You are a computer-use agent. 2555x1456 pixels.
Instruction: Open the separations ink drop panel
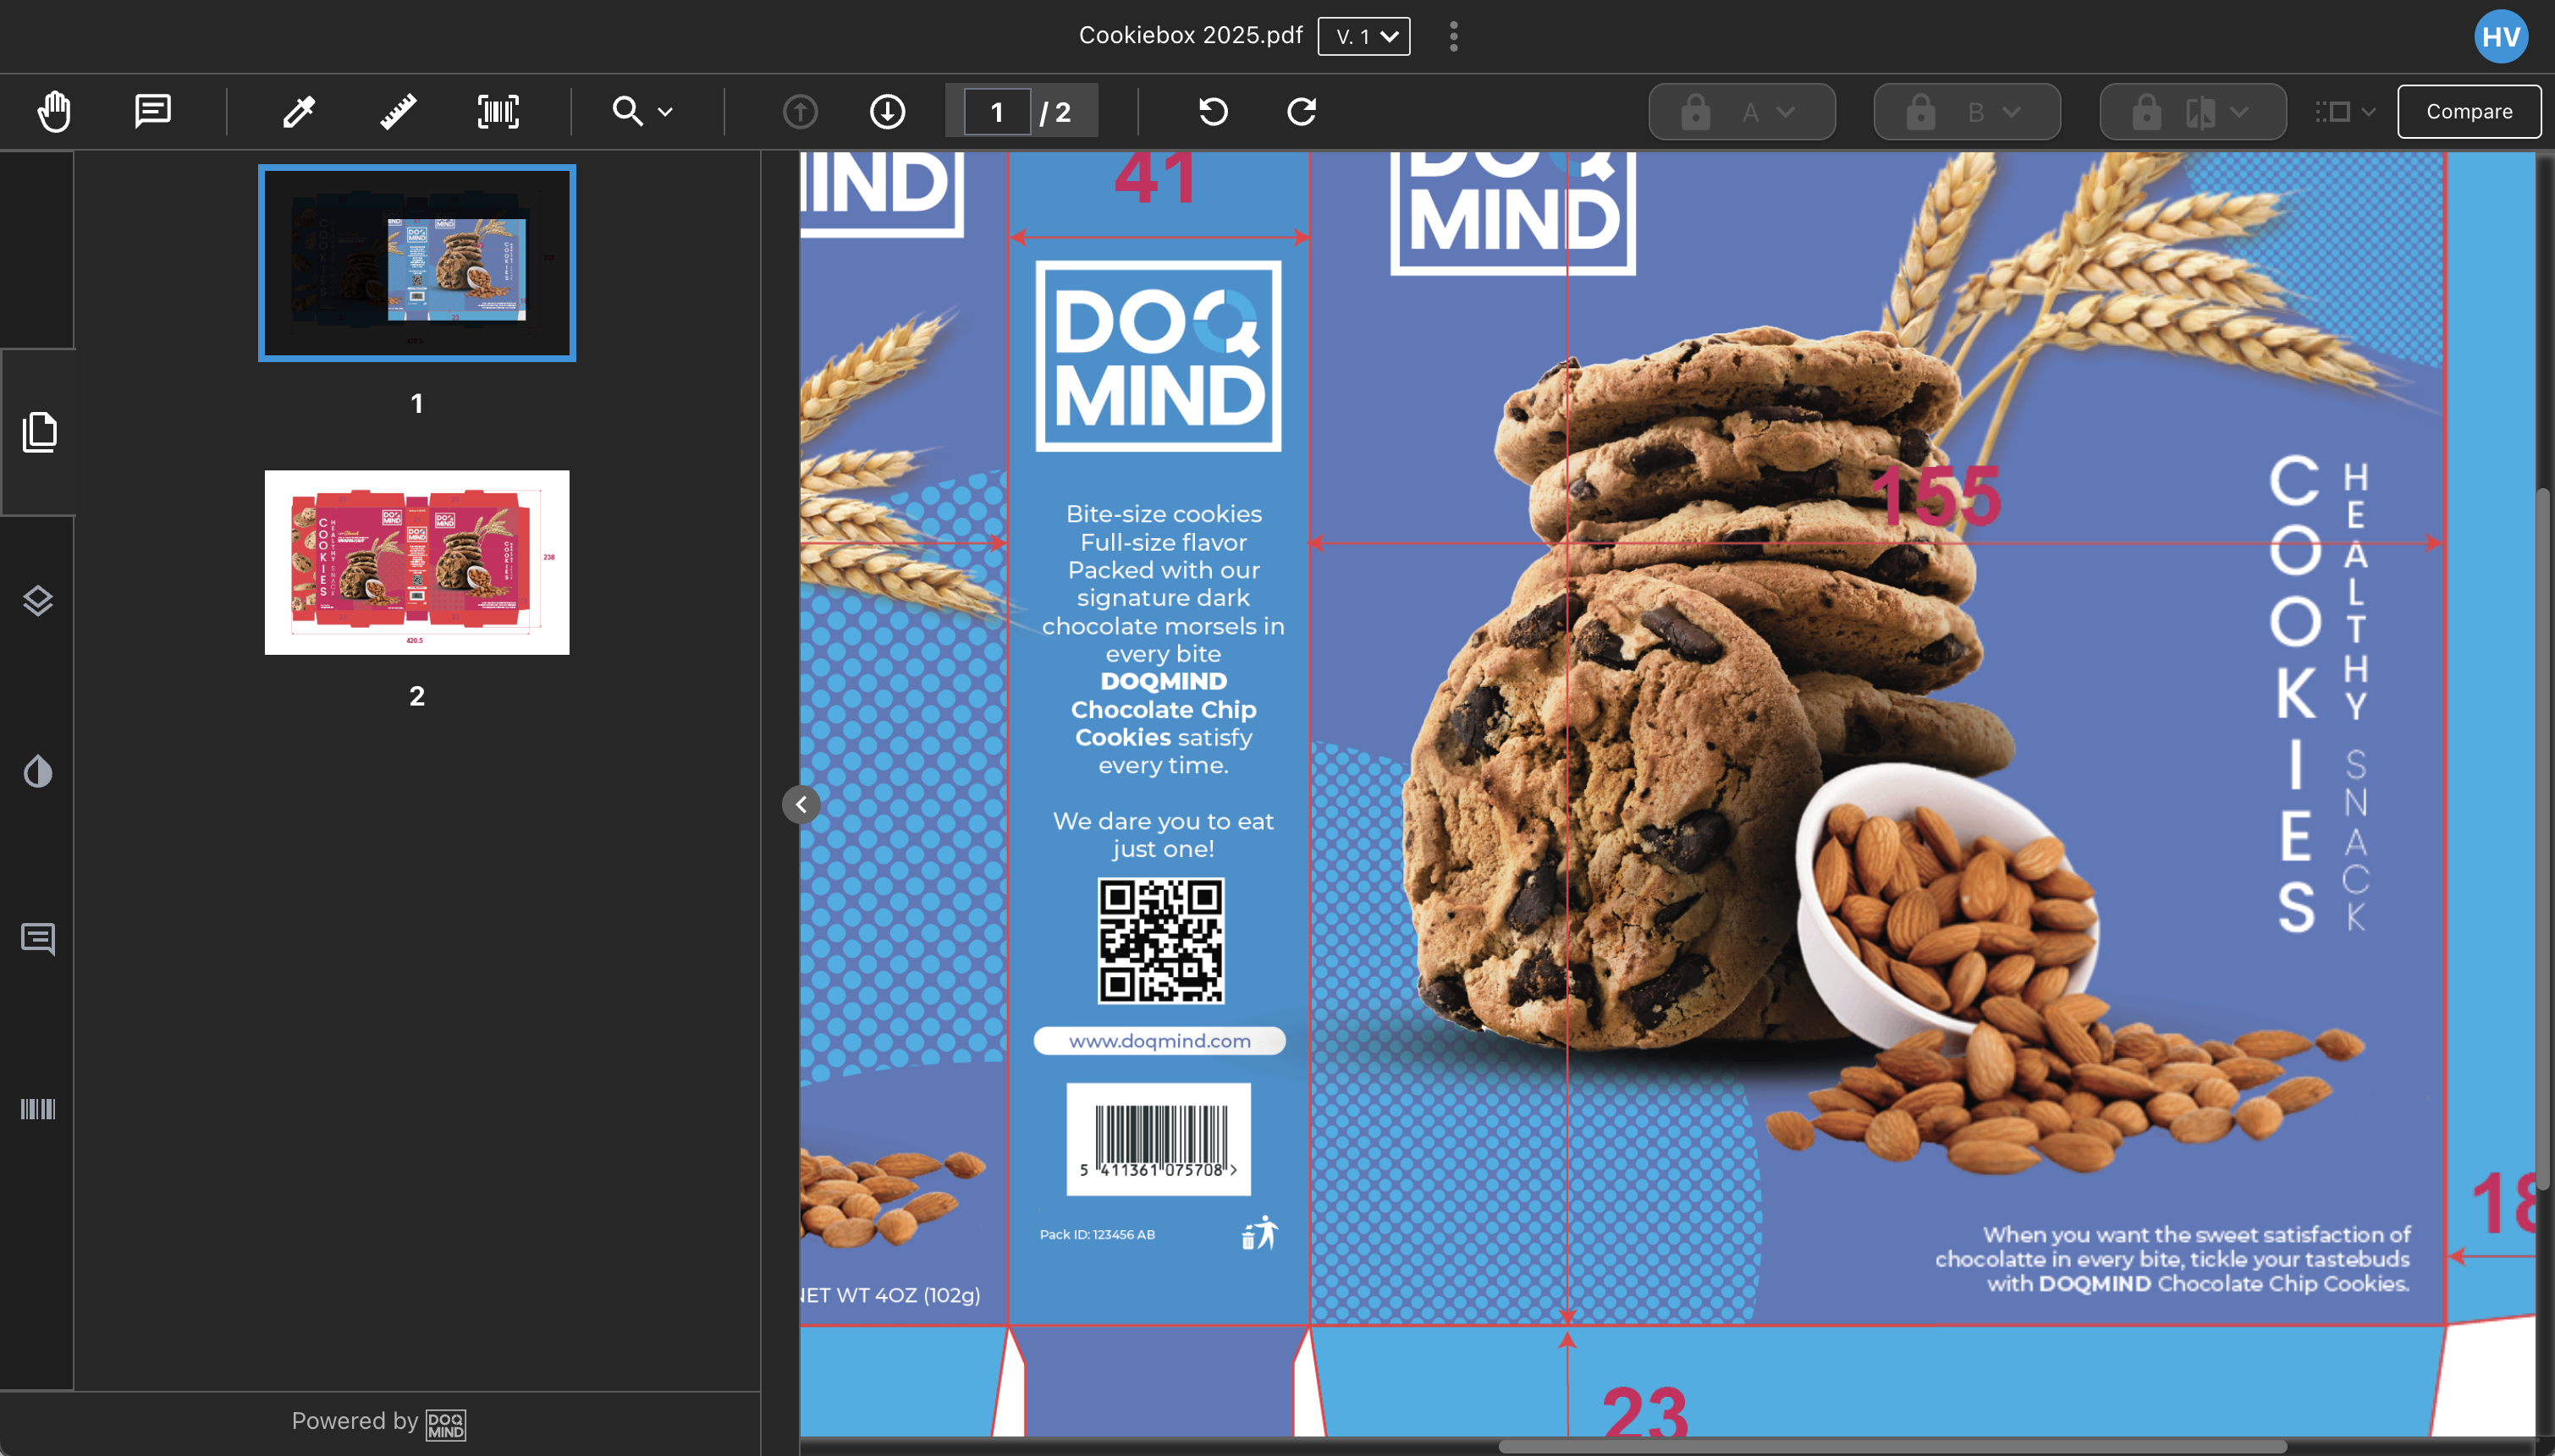pyautogui.click(x=38, y=771)
